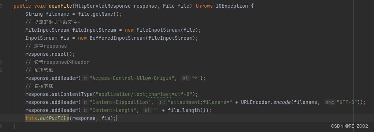Click the fileInputStream variable declaration name
374x132 pixels.
[x=94, y=30]
